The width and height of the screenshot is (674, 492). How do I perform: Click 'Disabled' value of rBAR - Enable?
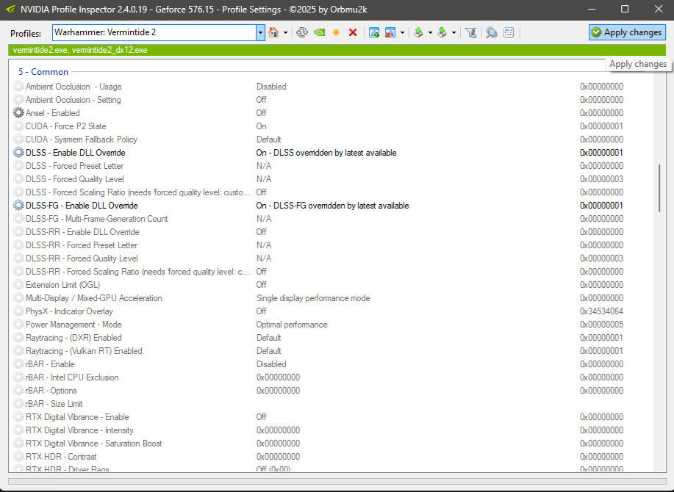pyautogui.click(x=271, y=364)
